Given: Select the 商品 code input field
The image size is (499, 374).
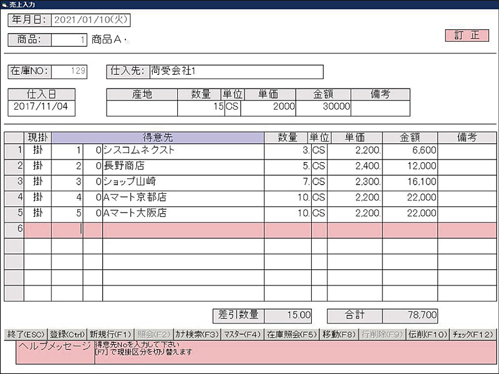Looking at the screenshot, I should (69, 40).
